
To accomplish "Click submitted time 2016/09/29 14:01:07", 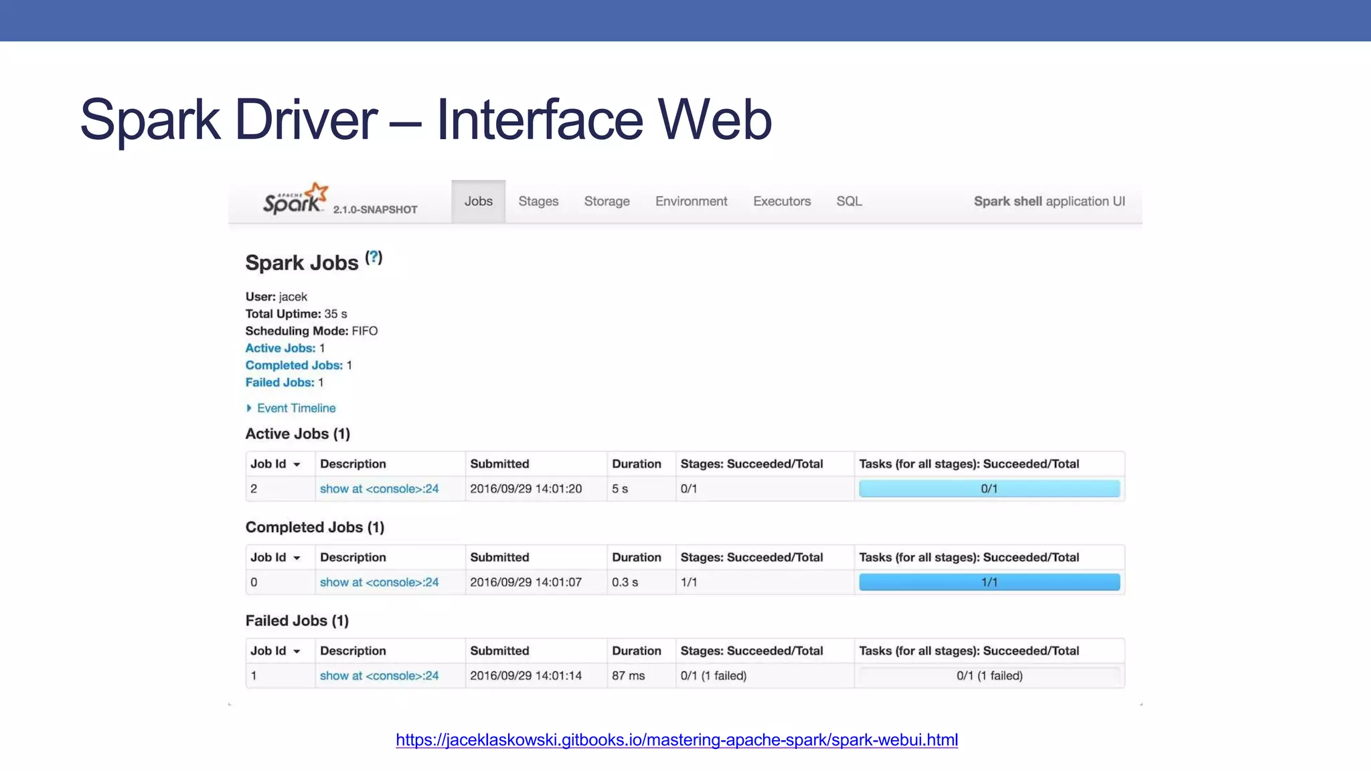I will tap(526, 583).
